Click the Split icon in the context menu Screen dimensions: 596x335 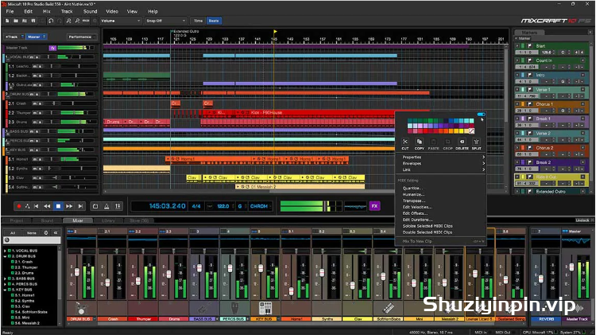(x=476, y=142)
